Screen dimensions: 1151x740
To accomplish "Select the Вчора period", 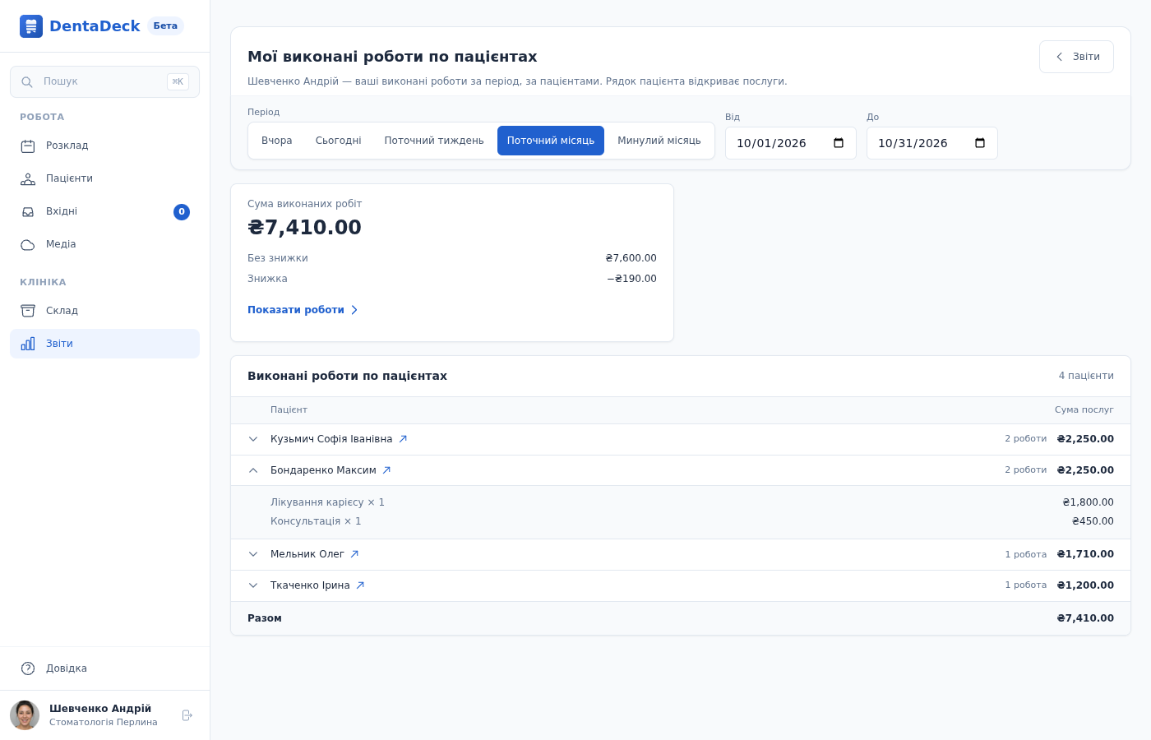I will click(277, 141).
